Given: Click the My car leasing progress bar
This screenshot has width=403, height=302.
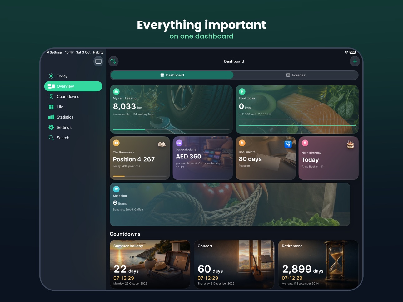Looking at the screenshot, I should [171, 129].
